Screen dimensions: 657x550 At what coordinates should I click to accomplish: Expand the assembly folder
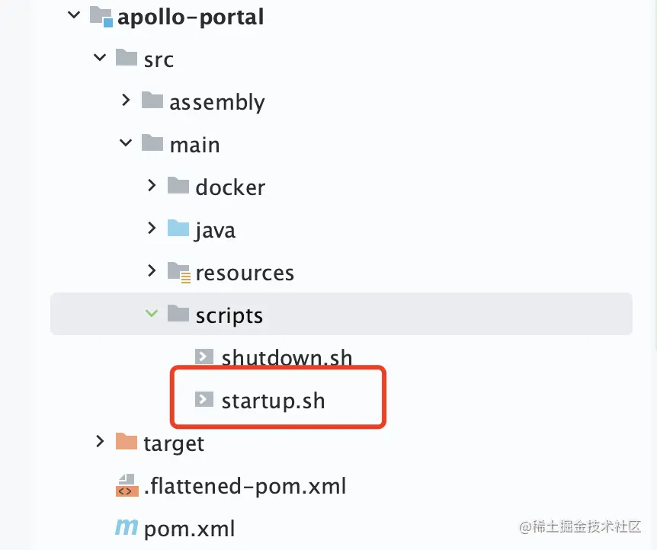point(127,101)
